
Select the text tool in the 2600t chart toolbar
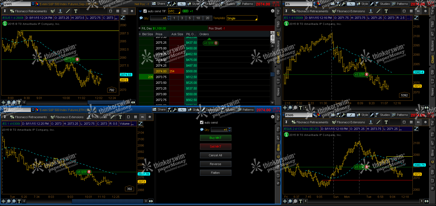point(76,11)
